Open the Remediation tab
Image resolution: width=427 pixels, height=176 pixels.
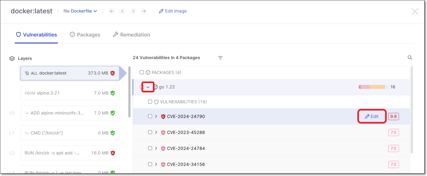(x=131, y=35)
